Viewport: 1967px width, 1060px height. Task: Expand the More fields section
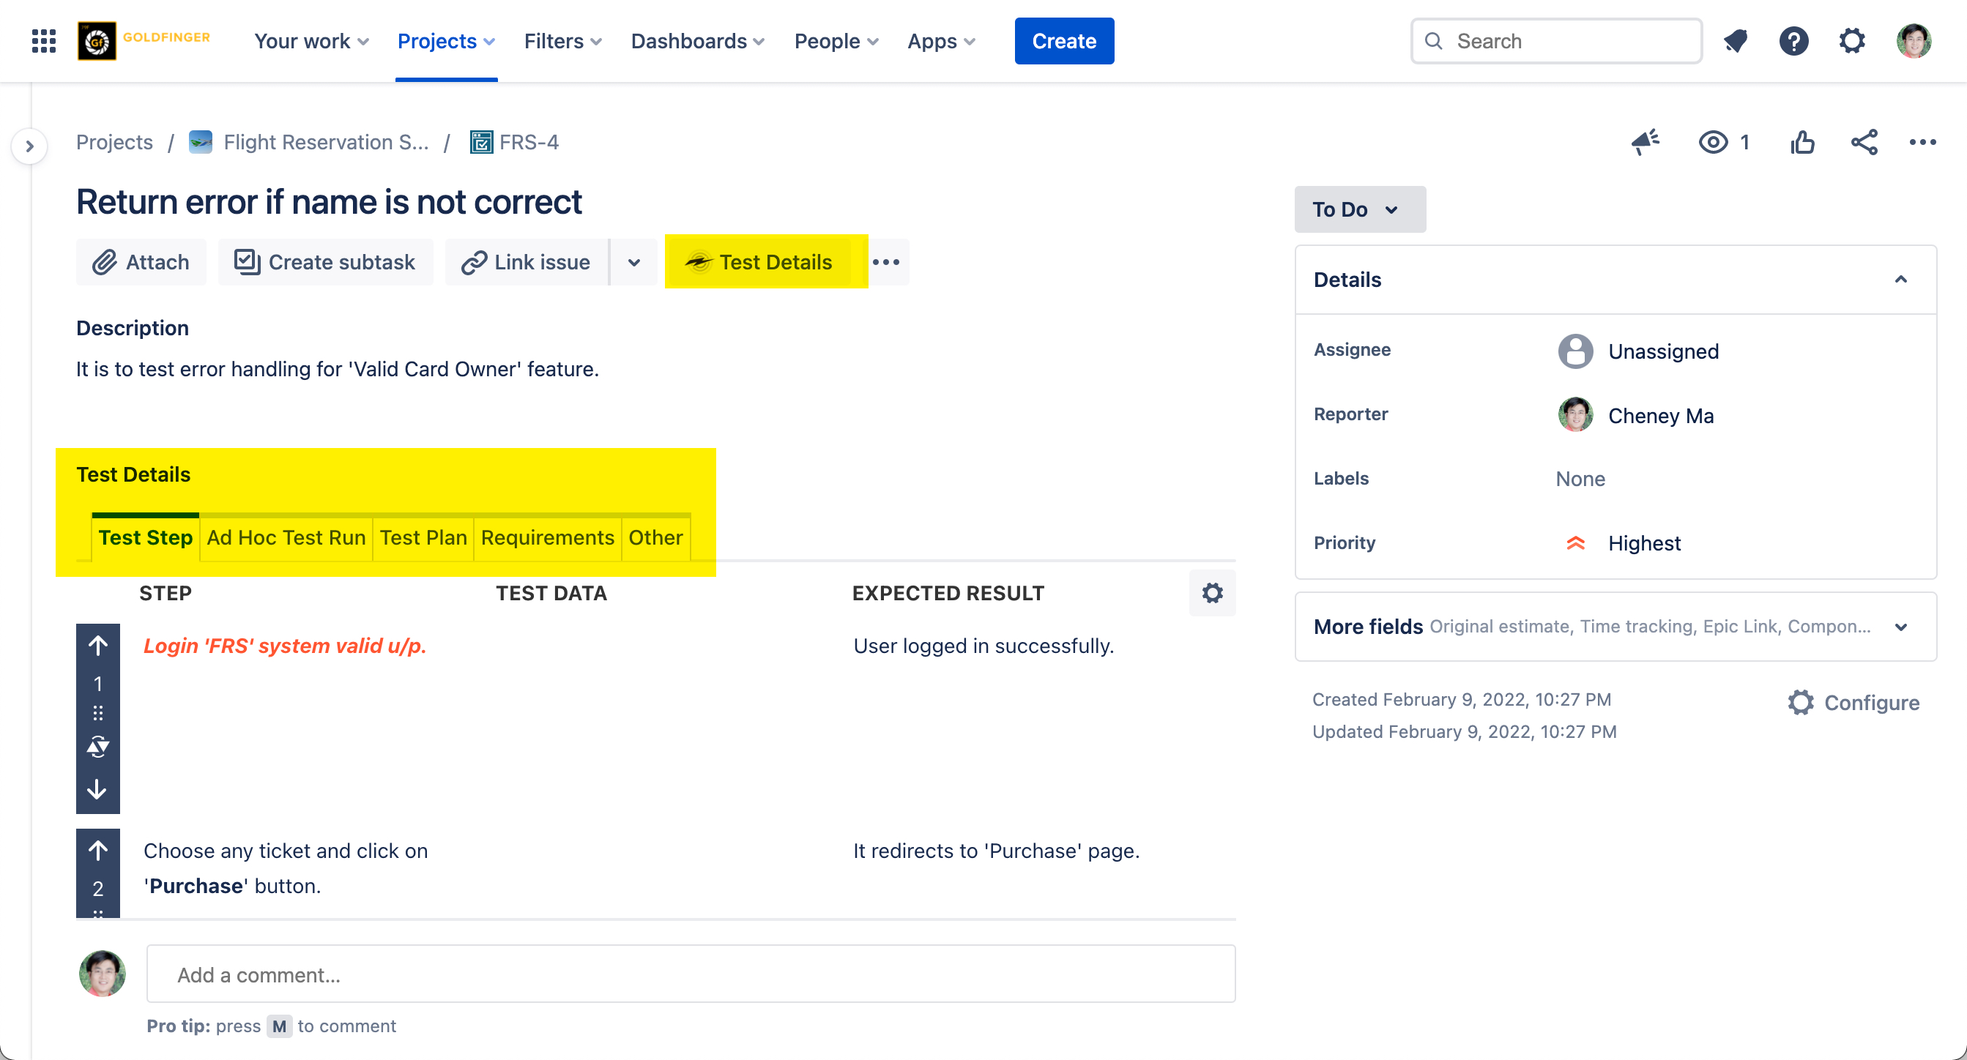[1901, 627]
